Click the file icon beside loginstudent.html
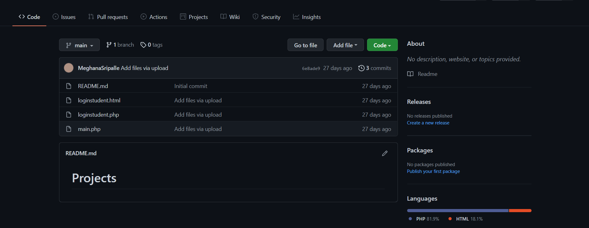The width and height of the screenshot is (589, 228). point(69,100)
